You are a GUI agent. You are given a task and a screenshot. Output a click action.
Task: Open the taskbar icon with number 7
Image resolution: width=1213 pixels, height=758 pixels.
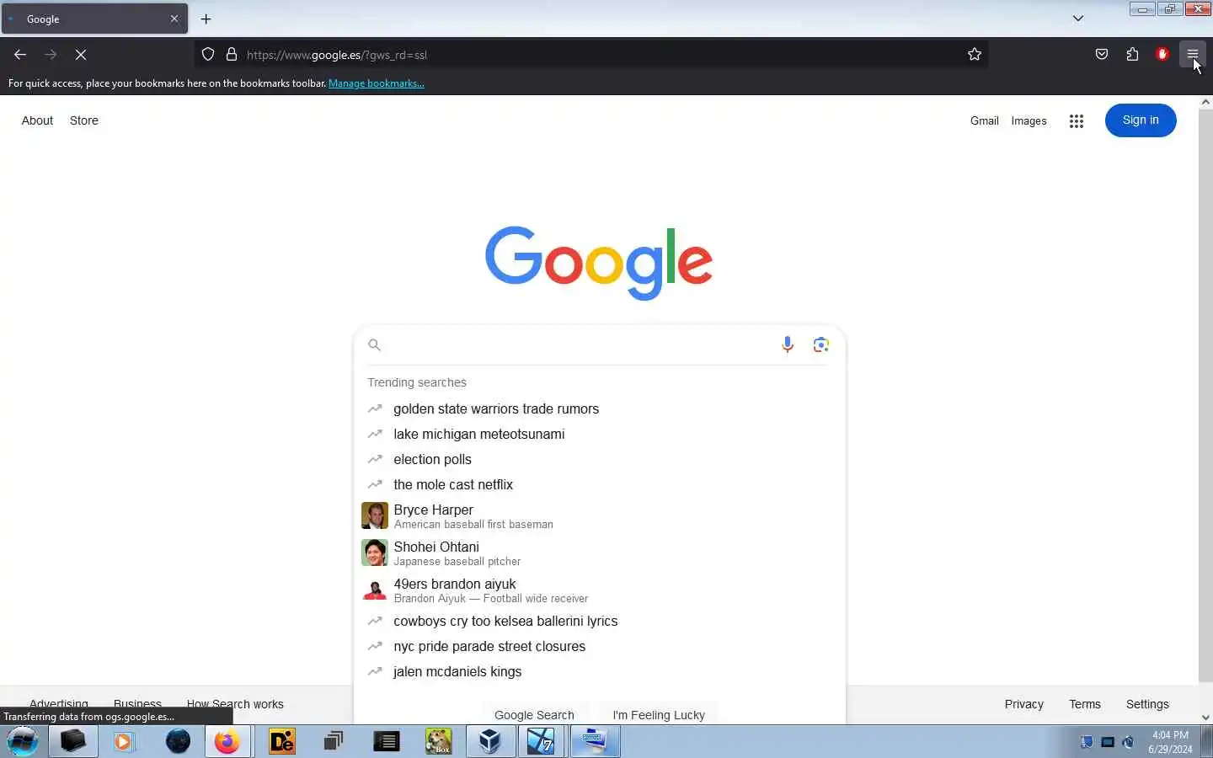pos(541,741)
